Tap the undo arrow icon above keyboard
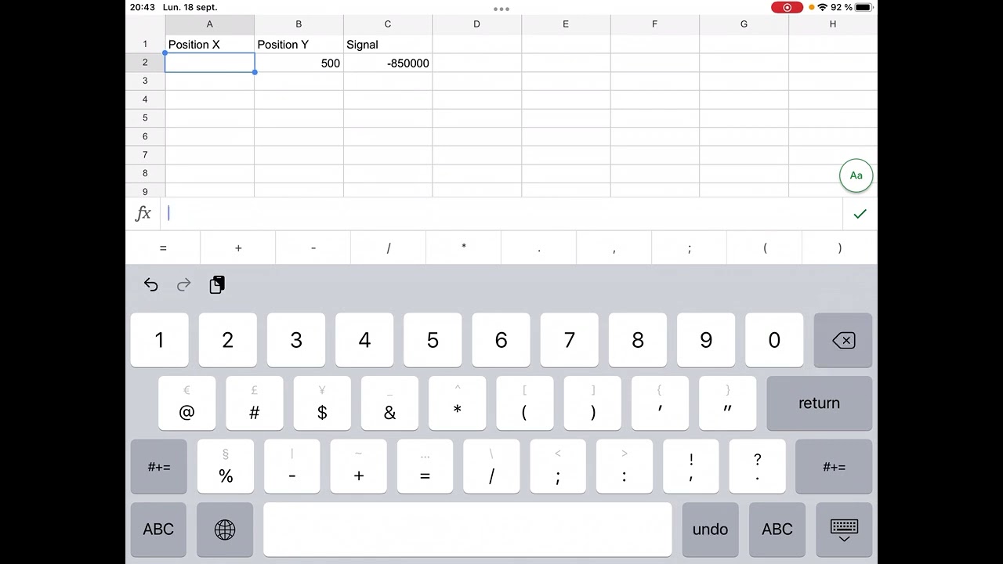 point(151,285)
